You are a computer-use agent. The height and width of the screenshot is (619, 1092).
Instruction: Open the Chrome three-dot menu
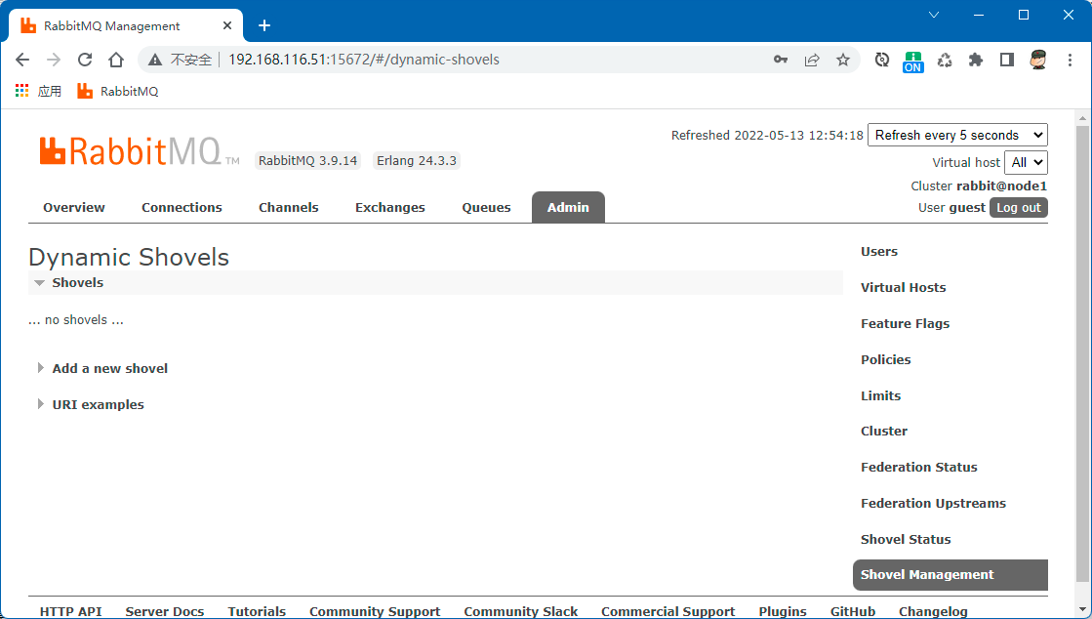tap(1071, 60)
